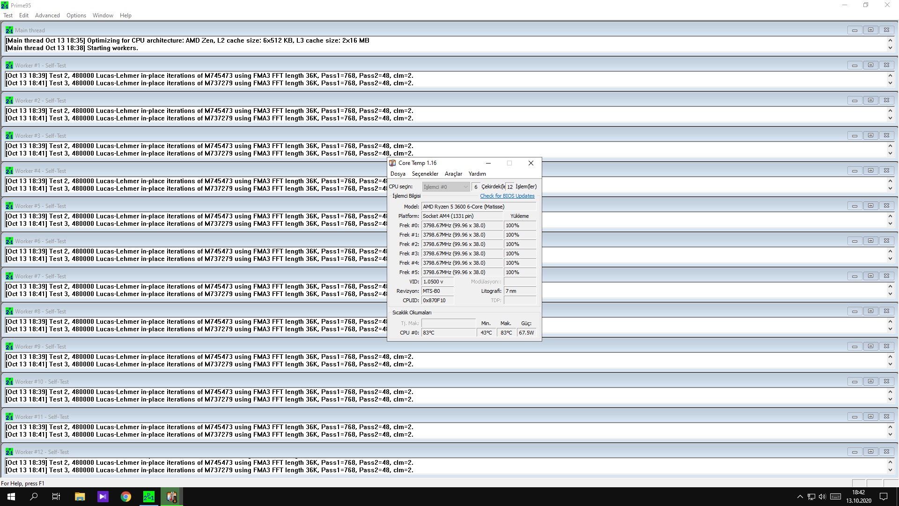Click the Worker #12 window icon
The height and width of the screenshot is (506, 899).
coord(9,452)
